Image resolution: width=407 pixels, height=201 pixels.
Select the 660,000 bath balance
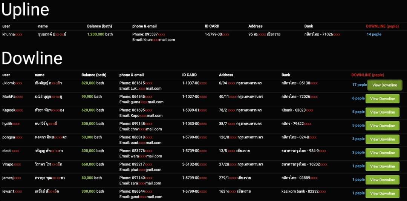pos(92,164)
